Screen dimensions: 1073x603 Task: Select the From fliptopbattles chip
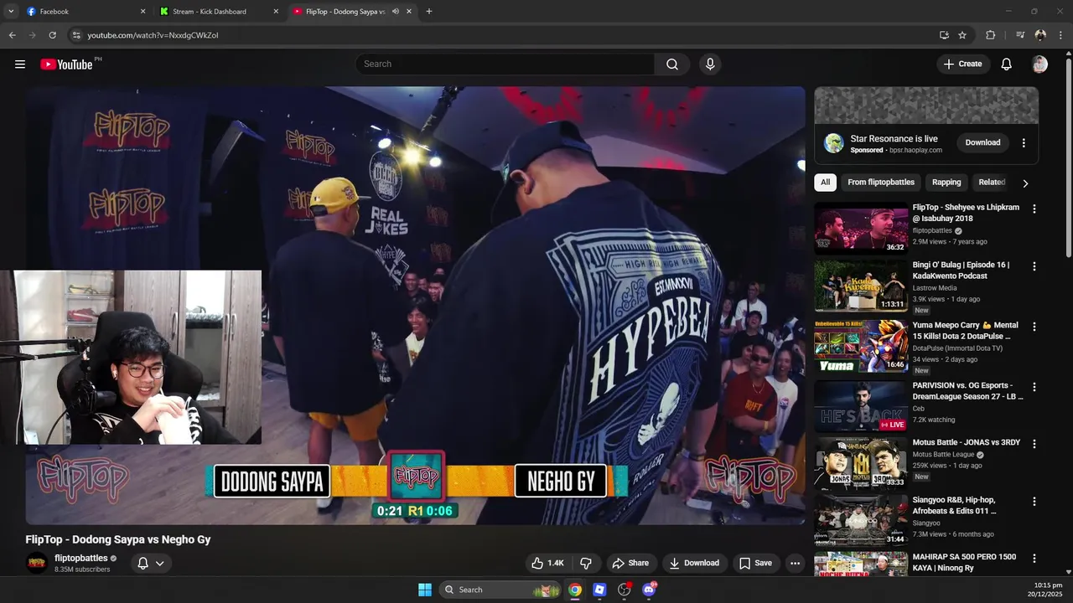click(x=881, y=183)
